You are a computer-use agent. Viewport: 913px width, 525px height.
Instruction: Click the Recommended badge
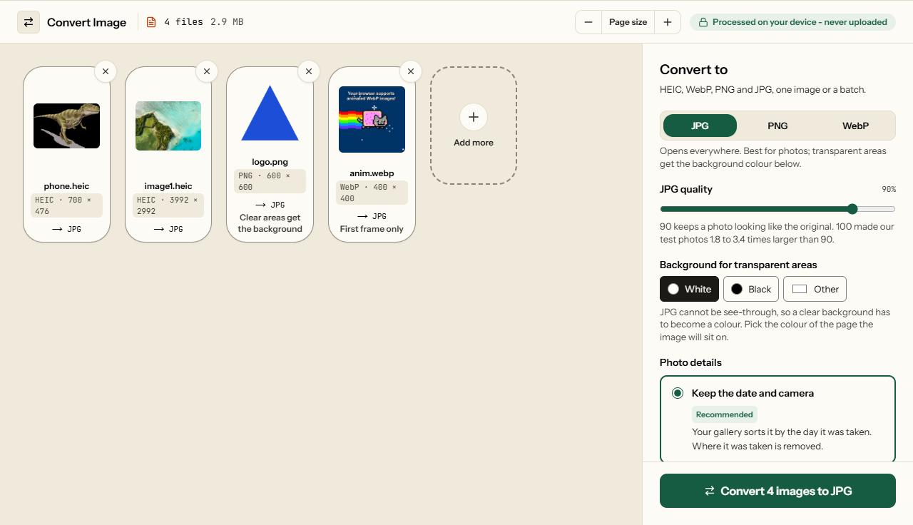click(x=725, y=414)
